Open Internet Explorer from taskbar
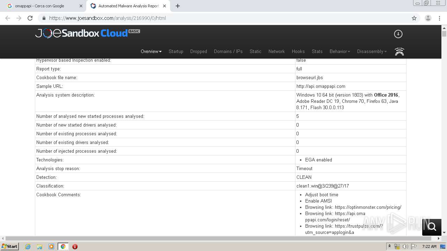Screen dimensions: 447x251 pyautogui.click(x=28, y=246)
